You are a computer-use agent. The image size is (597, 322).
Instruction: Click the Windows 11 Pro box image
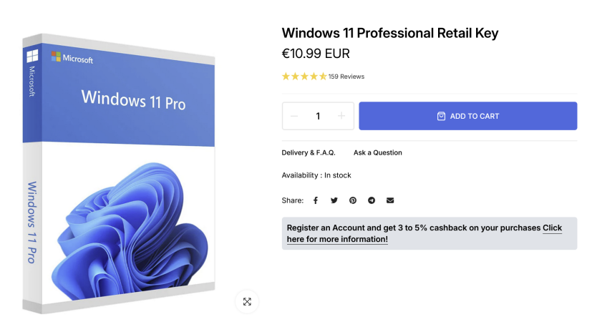coord(119,173)
